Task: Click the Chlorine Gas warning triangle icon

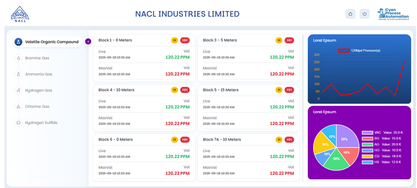Action: [x=18, y=106]
